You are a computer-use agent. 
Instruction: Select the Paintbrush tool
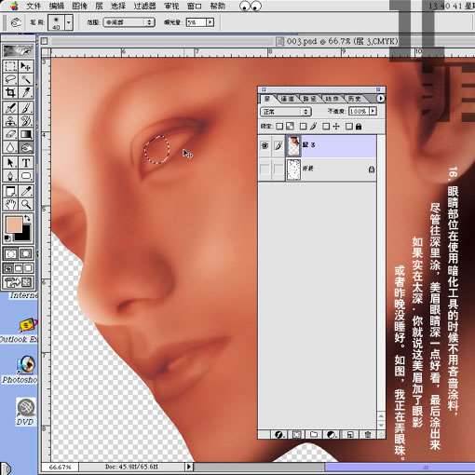[26, 108]
